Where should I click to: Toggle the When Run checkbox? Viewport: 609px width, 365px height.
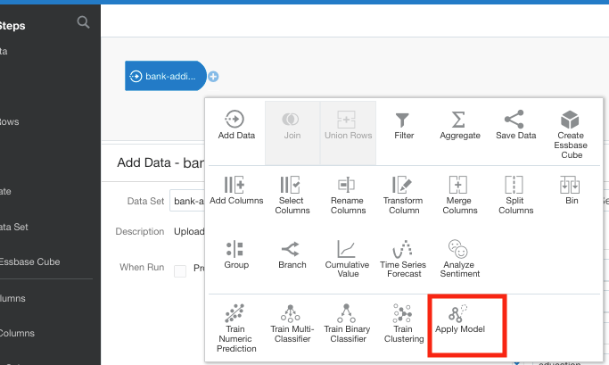pos(180,270)
